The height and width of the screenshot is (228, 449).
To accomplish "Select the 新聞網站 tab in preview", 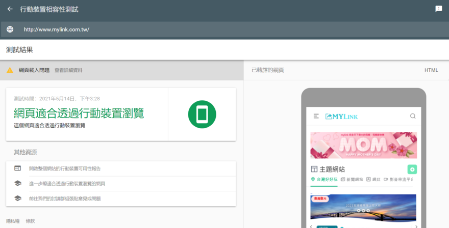I will [352, 180].
